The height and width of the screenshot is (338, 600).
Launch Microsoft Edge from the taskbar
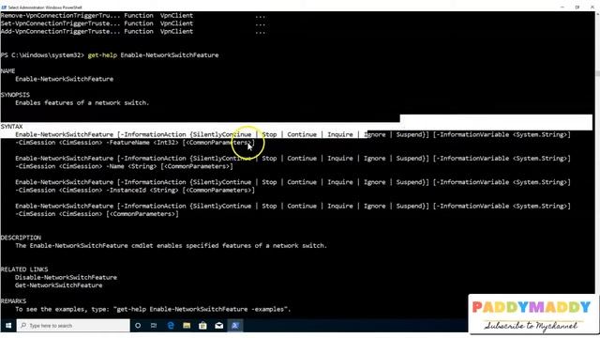click(x=171, y=326)
